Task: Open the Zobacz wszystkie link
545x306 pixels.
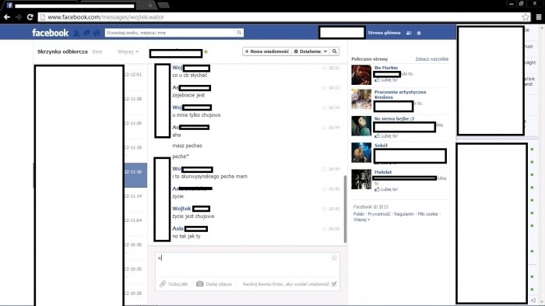Action: click(431, 59)
